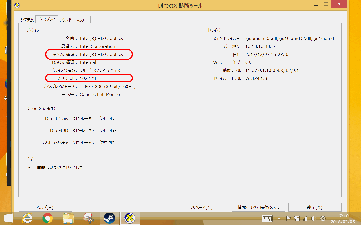Exit the tool with 終了(X)
The image size is (361, 225).
pyautogui.click(x=314, y=207)
